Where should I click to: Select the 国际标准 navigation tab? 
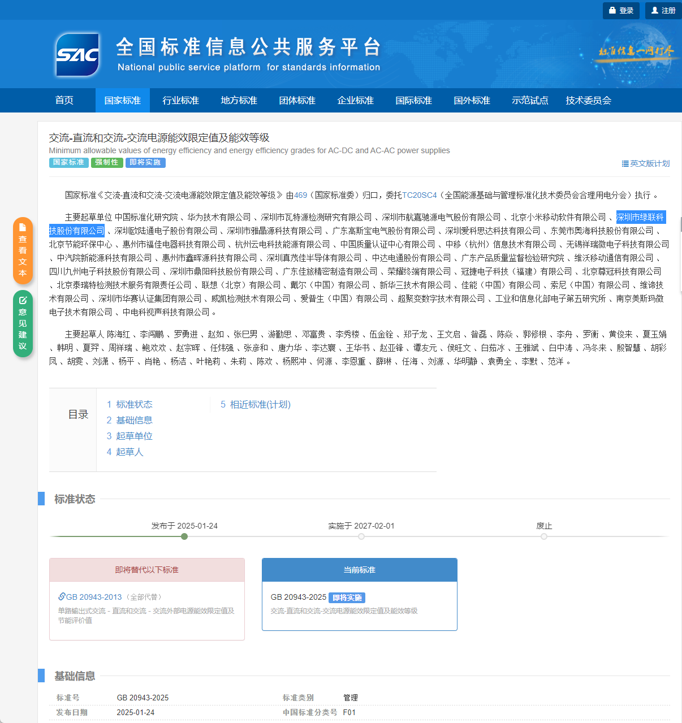tap(413, 100)
